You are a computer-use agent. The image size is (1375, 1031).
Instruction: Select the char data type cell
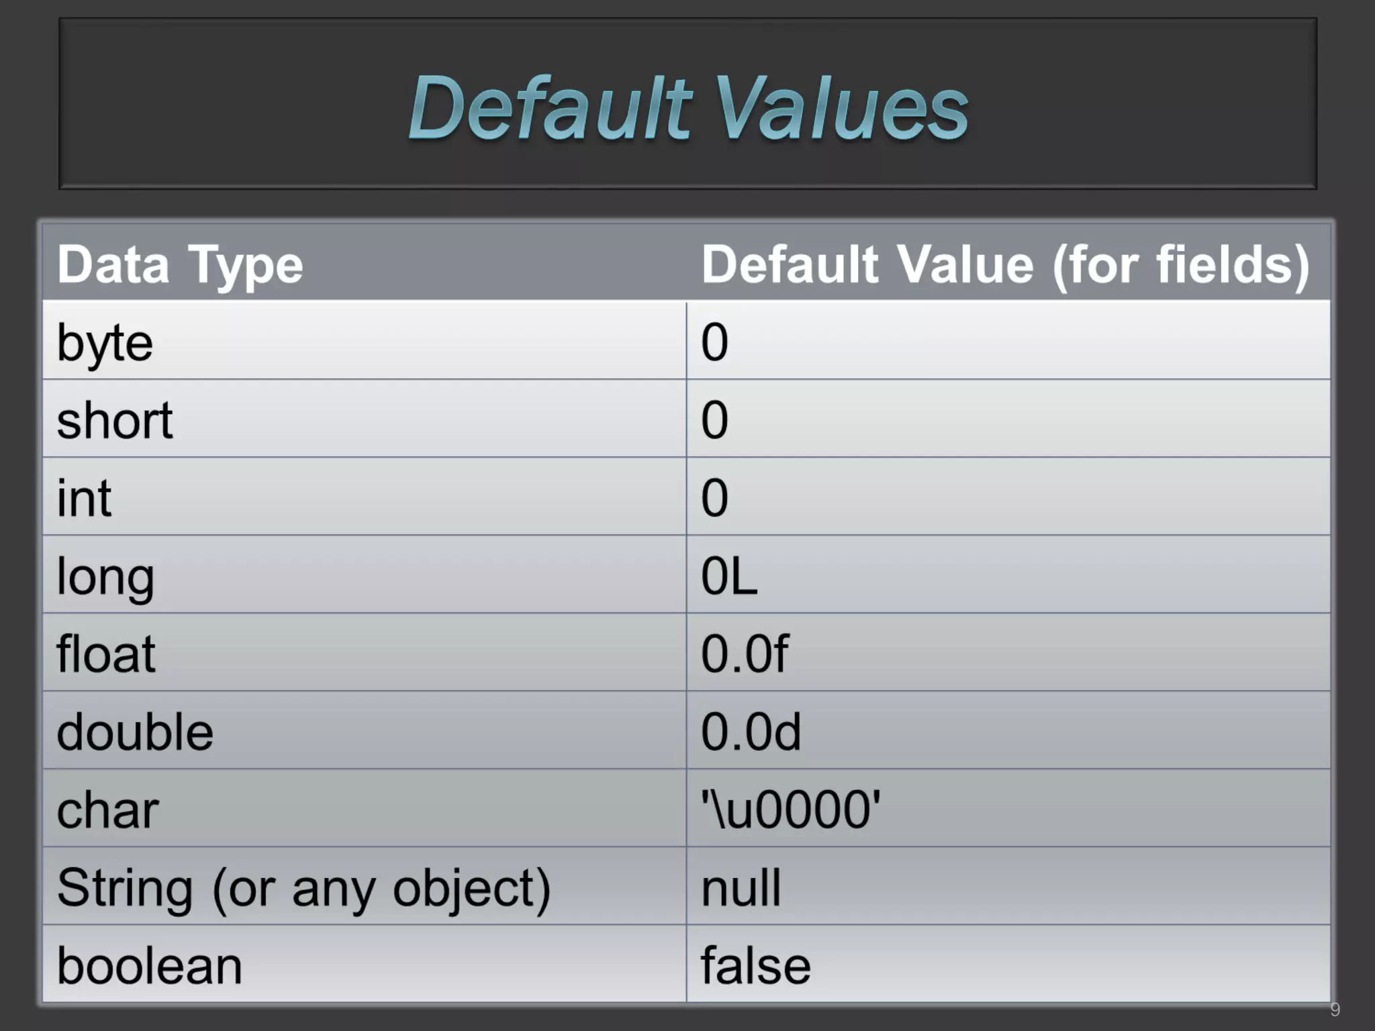108,809
